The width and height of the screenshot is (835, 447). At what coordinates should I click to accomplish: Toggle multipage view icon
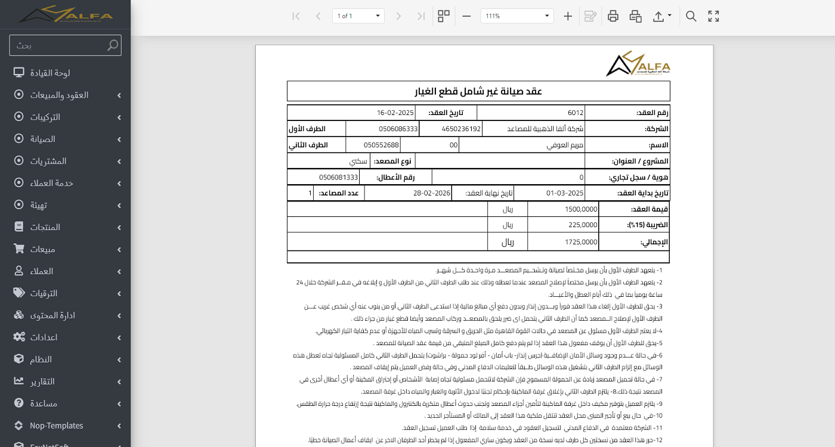coord(444,16)
